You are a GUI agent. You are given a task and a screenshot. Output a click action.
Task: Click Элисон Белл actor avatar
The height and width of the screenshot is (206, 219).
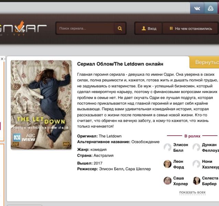click(x=168, y=147)
